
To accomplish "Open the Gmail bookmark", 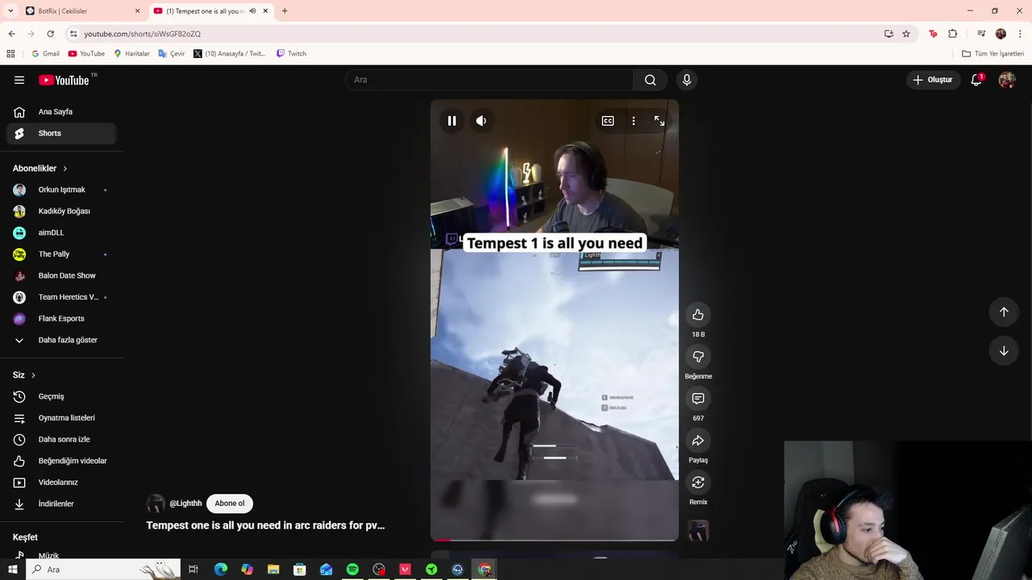I will (45, 54).
